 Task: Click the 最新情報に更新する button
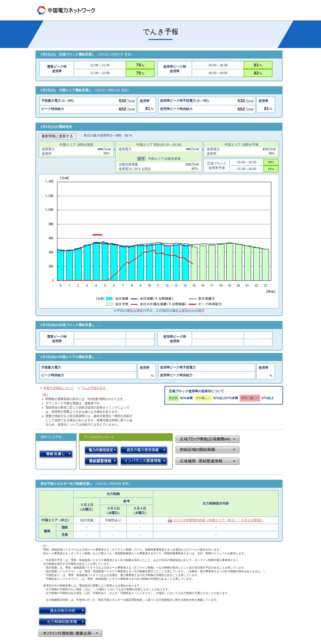57,136
